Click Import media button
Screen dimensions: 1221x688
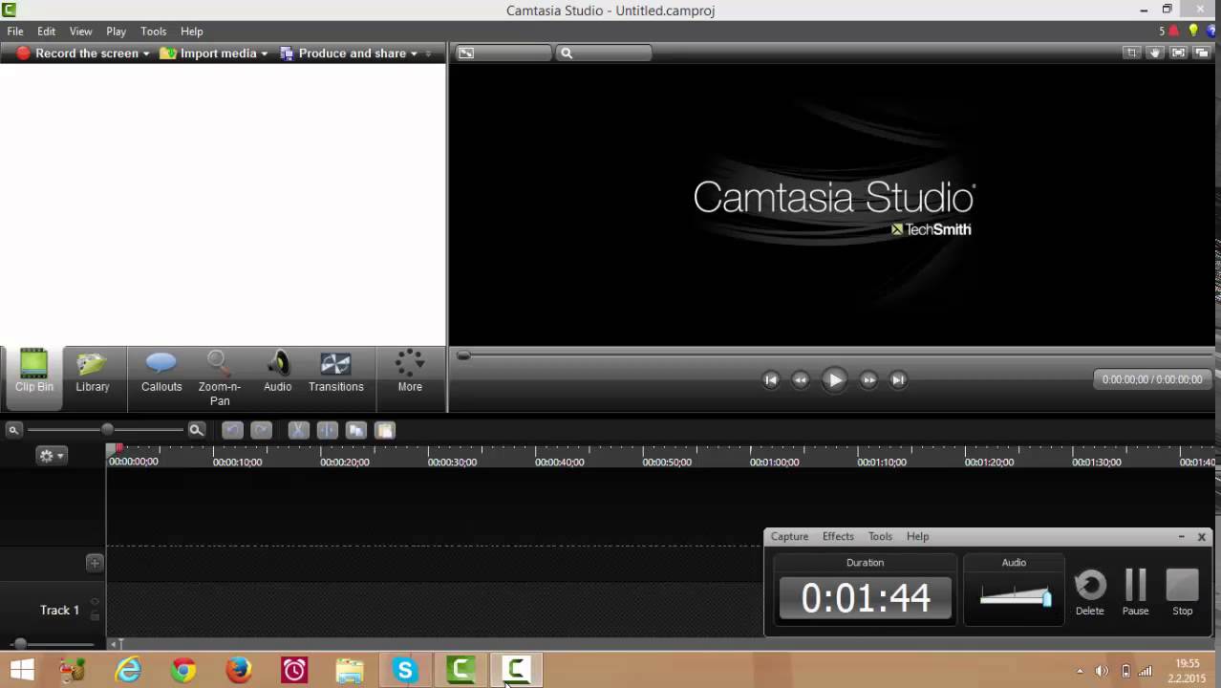point(208,54)
